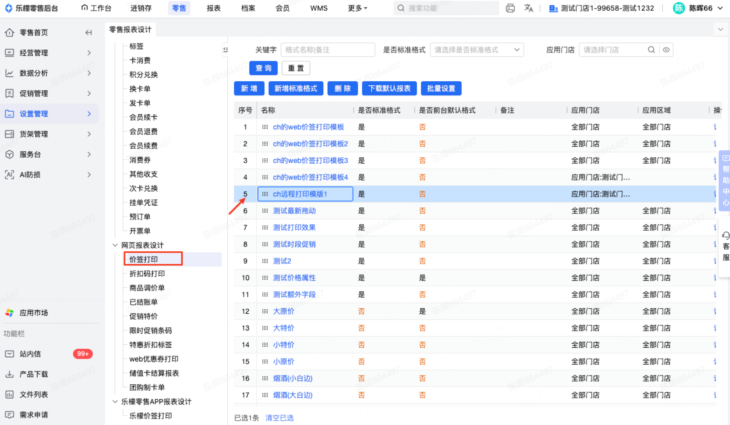Switch to the 零售报表设计 tab
The height and width of the screenshot is (425, 730).
(x=130, y=30)
